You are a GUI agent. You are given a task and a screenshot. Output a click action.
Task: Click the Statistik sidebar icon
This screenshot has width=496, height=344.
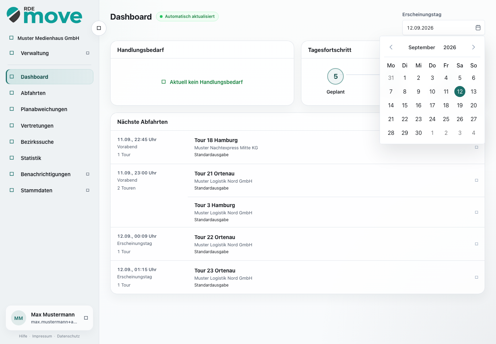(12, 158)
